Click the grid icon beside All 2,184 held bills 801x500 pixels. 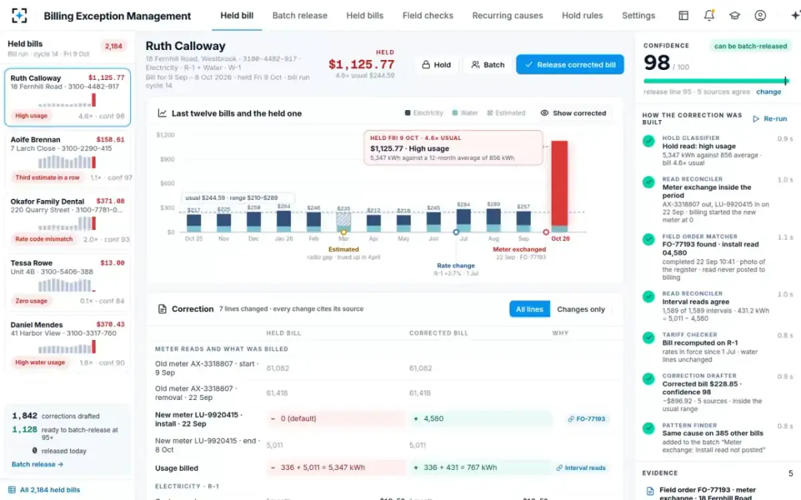click(x=11, y=490)
